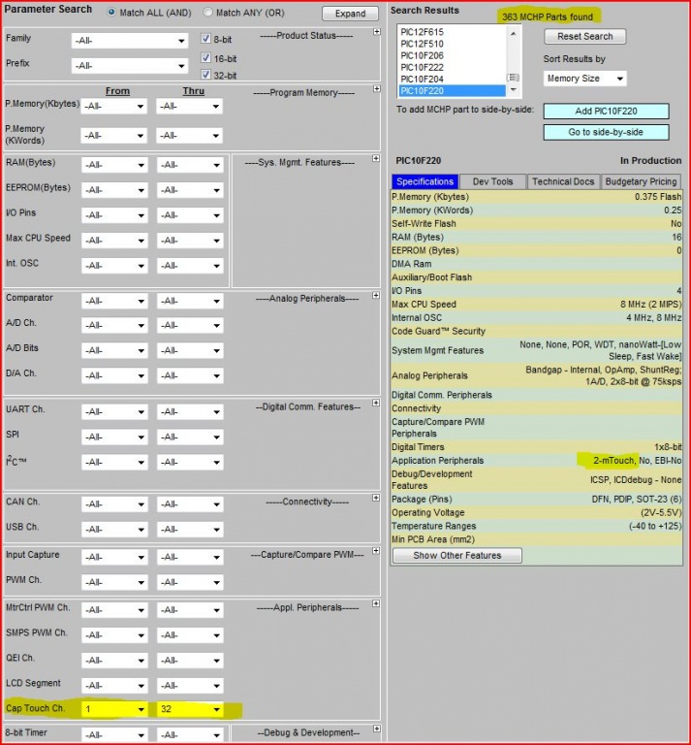Open the Prefix dropdown
The height and width of the screenshot is (745, 691).
click(x=130, y=66)
